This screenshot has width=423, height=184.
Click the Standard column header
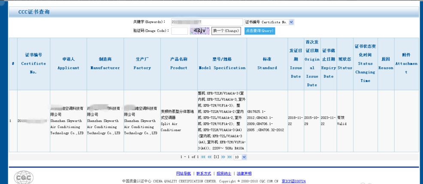click(x=267, y=64)
